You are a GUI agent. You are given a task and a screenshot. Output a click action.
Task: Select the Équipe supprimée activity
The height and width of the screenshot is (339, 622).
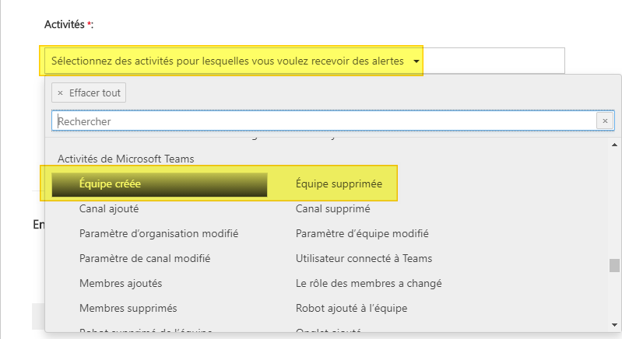click(339, 184)
